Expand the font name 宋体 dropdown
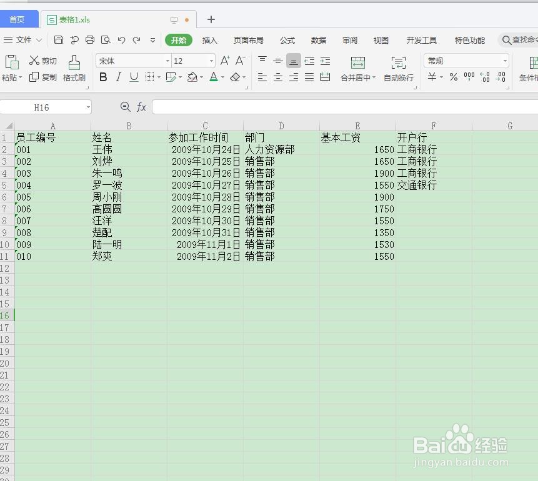 (x=168, y=61)
